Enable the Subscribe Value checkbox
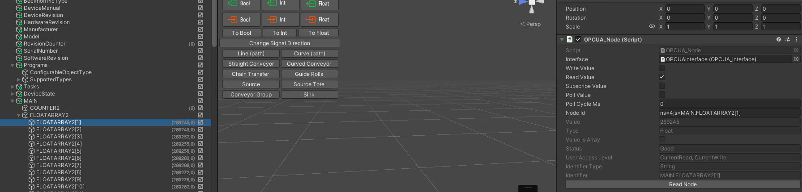 click(x=662, y=86)
